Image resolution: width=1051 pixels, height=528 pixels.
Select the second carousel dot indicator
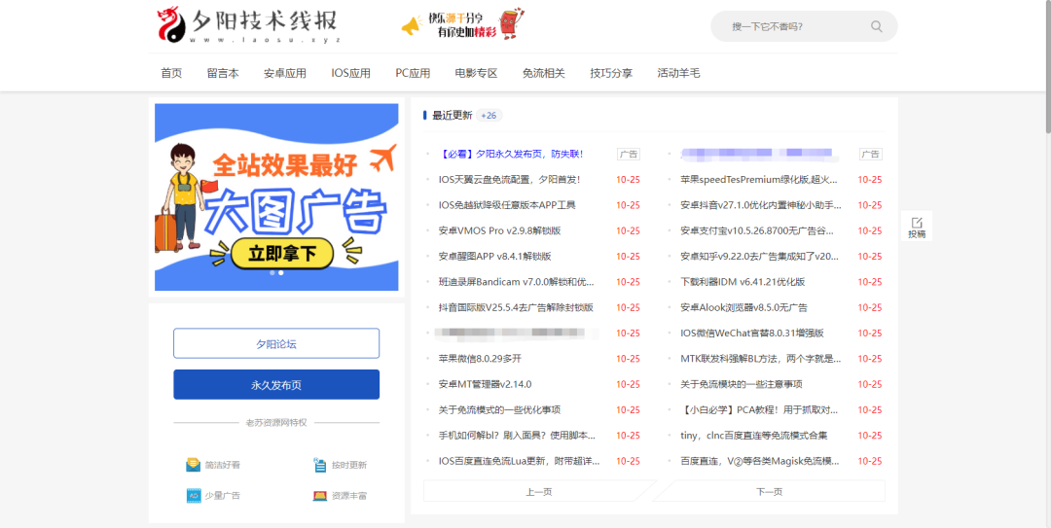[x=281, y=272]
